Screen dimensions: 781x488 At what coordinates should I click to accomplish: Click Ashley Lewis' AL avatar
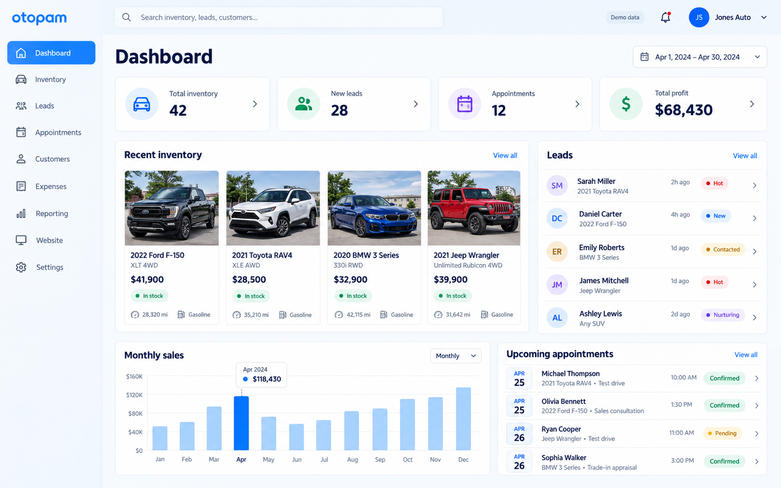557,318
